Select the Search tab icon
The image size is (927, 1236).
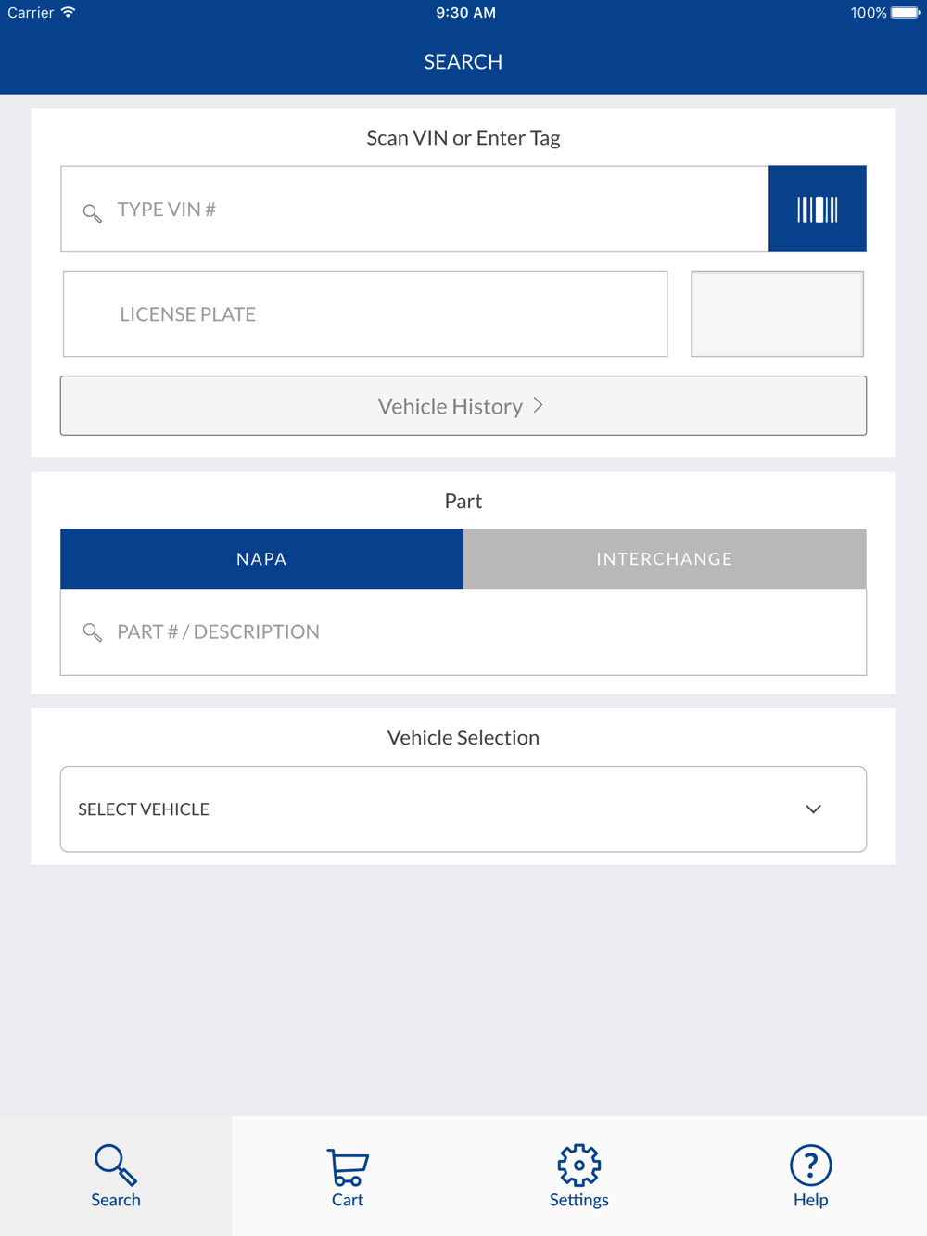116,1166
